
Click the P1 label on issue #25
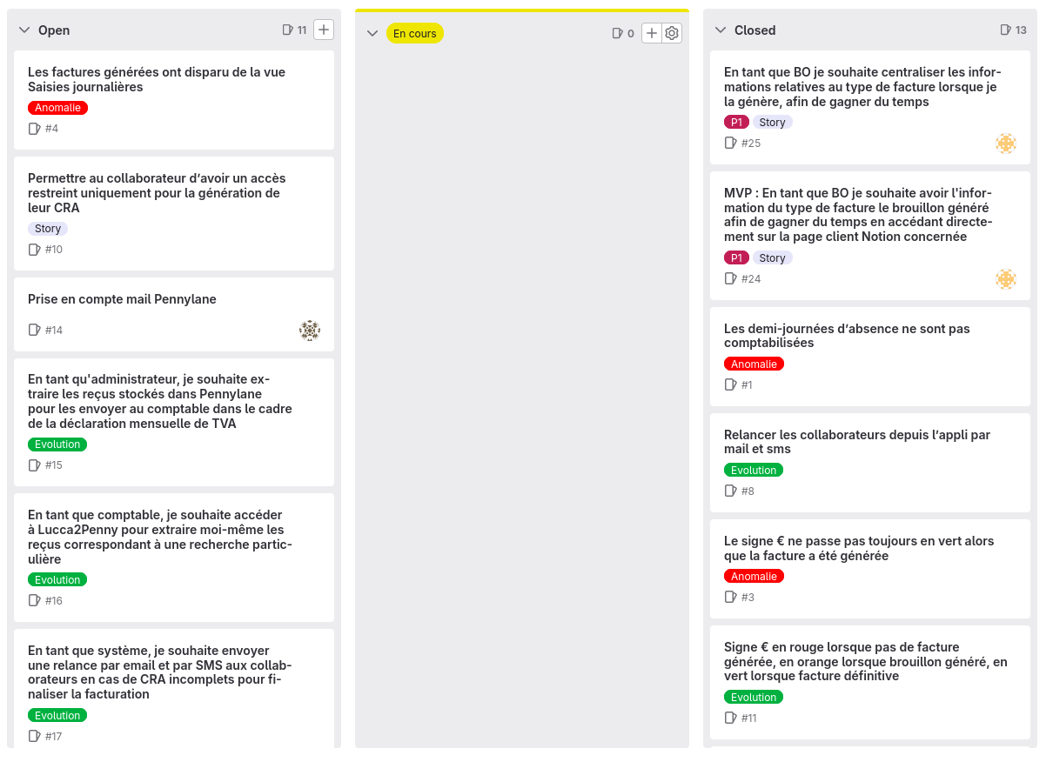[x=736, y=123]
